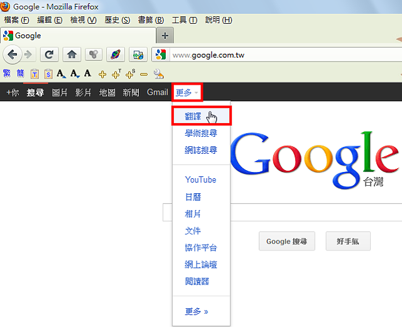Click the Google 搜尋 button

coord(287,241)
